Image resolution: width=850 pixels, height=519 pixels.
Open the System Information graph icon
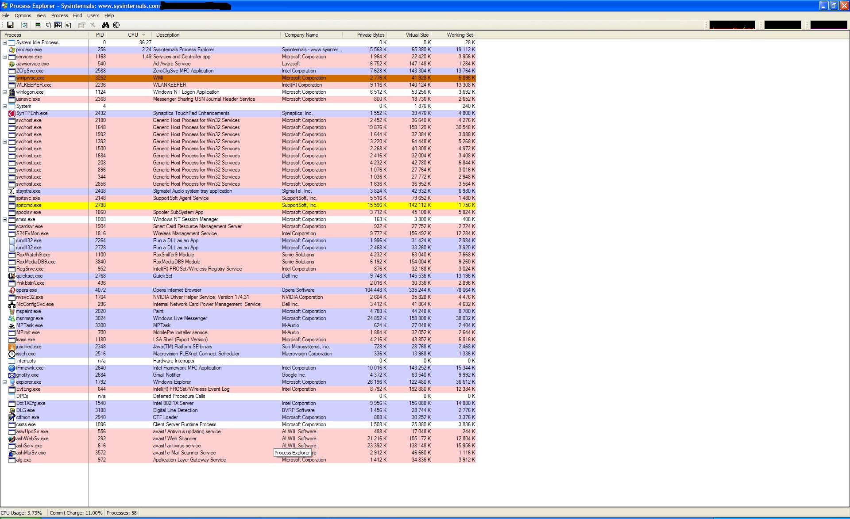(x=38, y=25)
